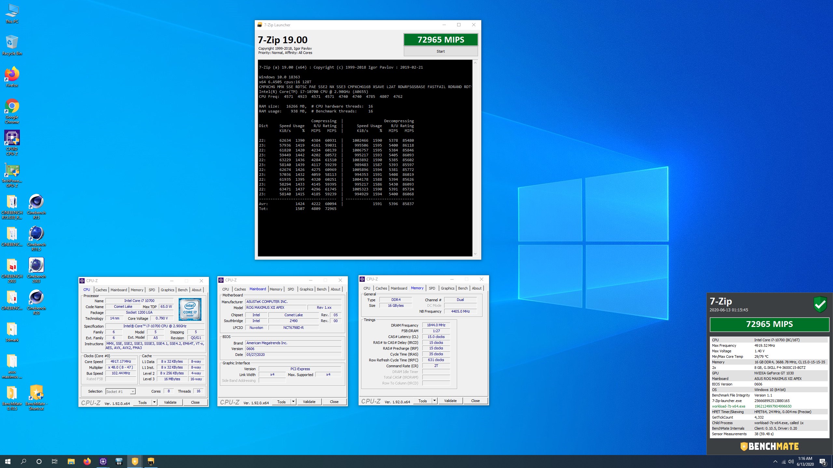
Task: Open the TechPowerUp GPU-Z desktop shortcut
Action: pos(12,175)
